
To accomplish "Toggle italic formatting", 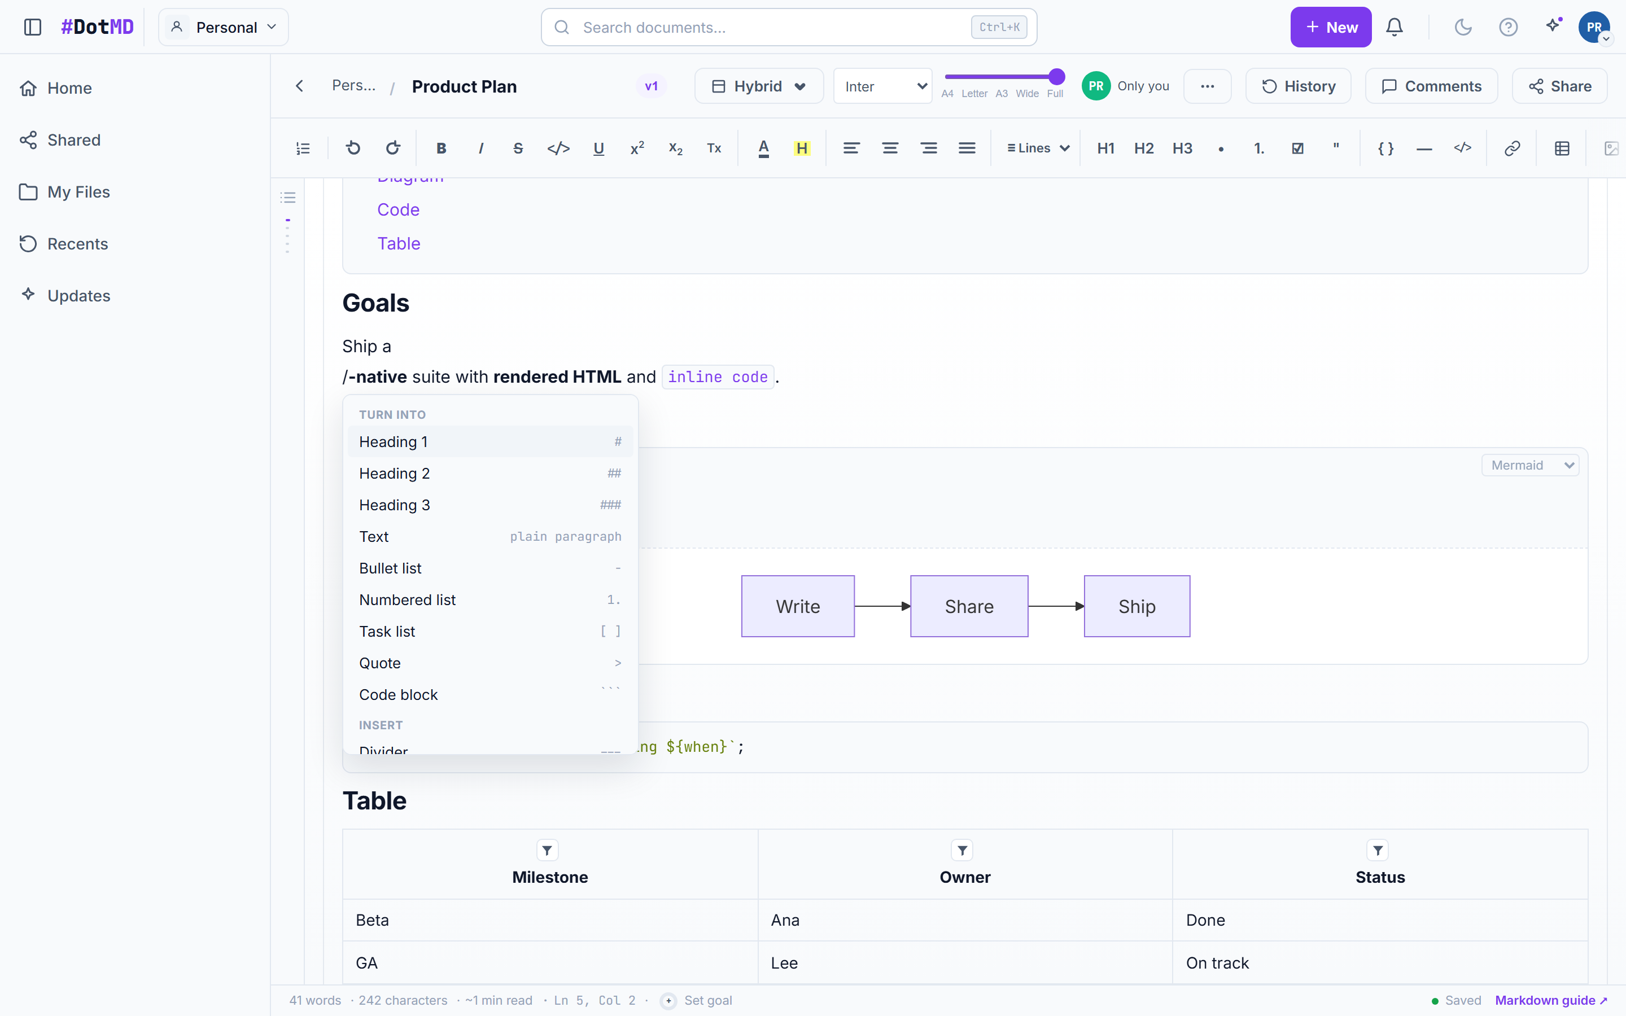I will coord(480,148).
